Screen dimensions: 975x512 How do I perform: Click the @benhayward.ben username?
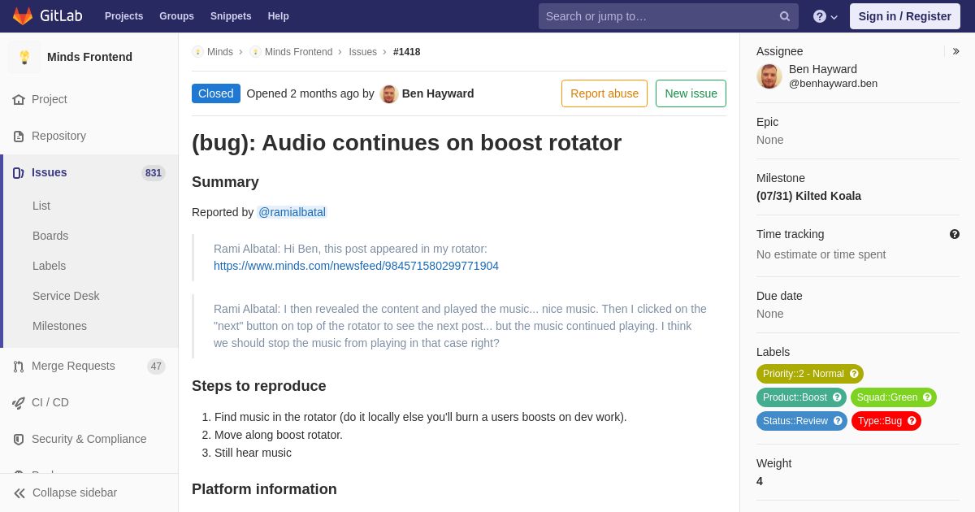833,83
